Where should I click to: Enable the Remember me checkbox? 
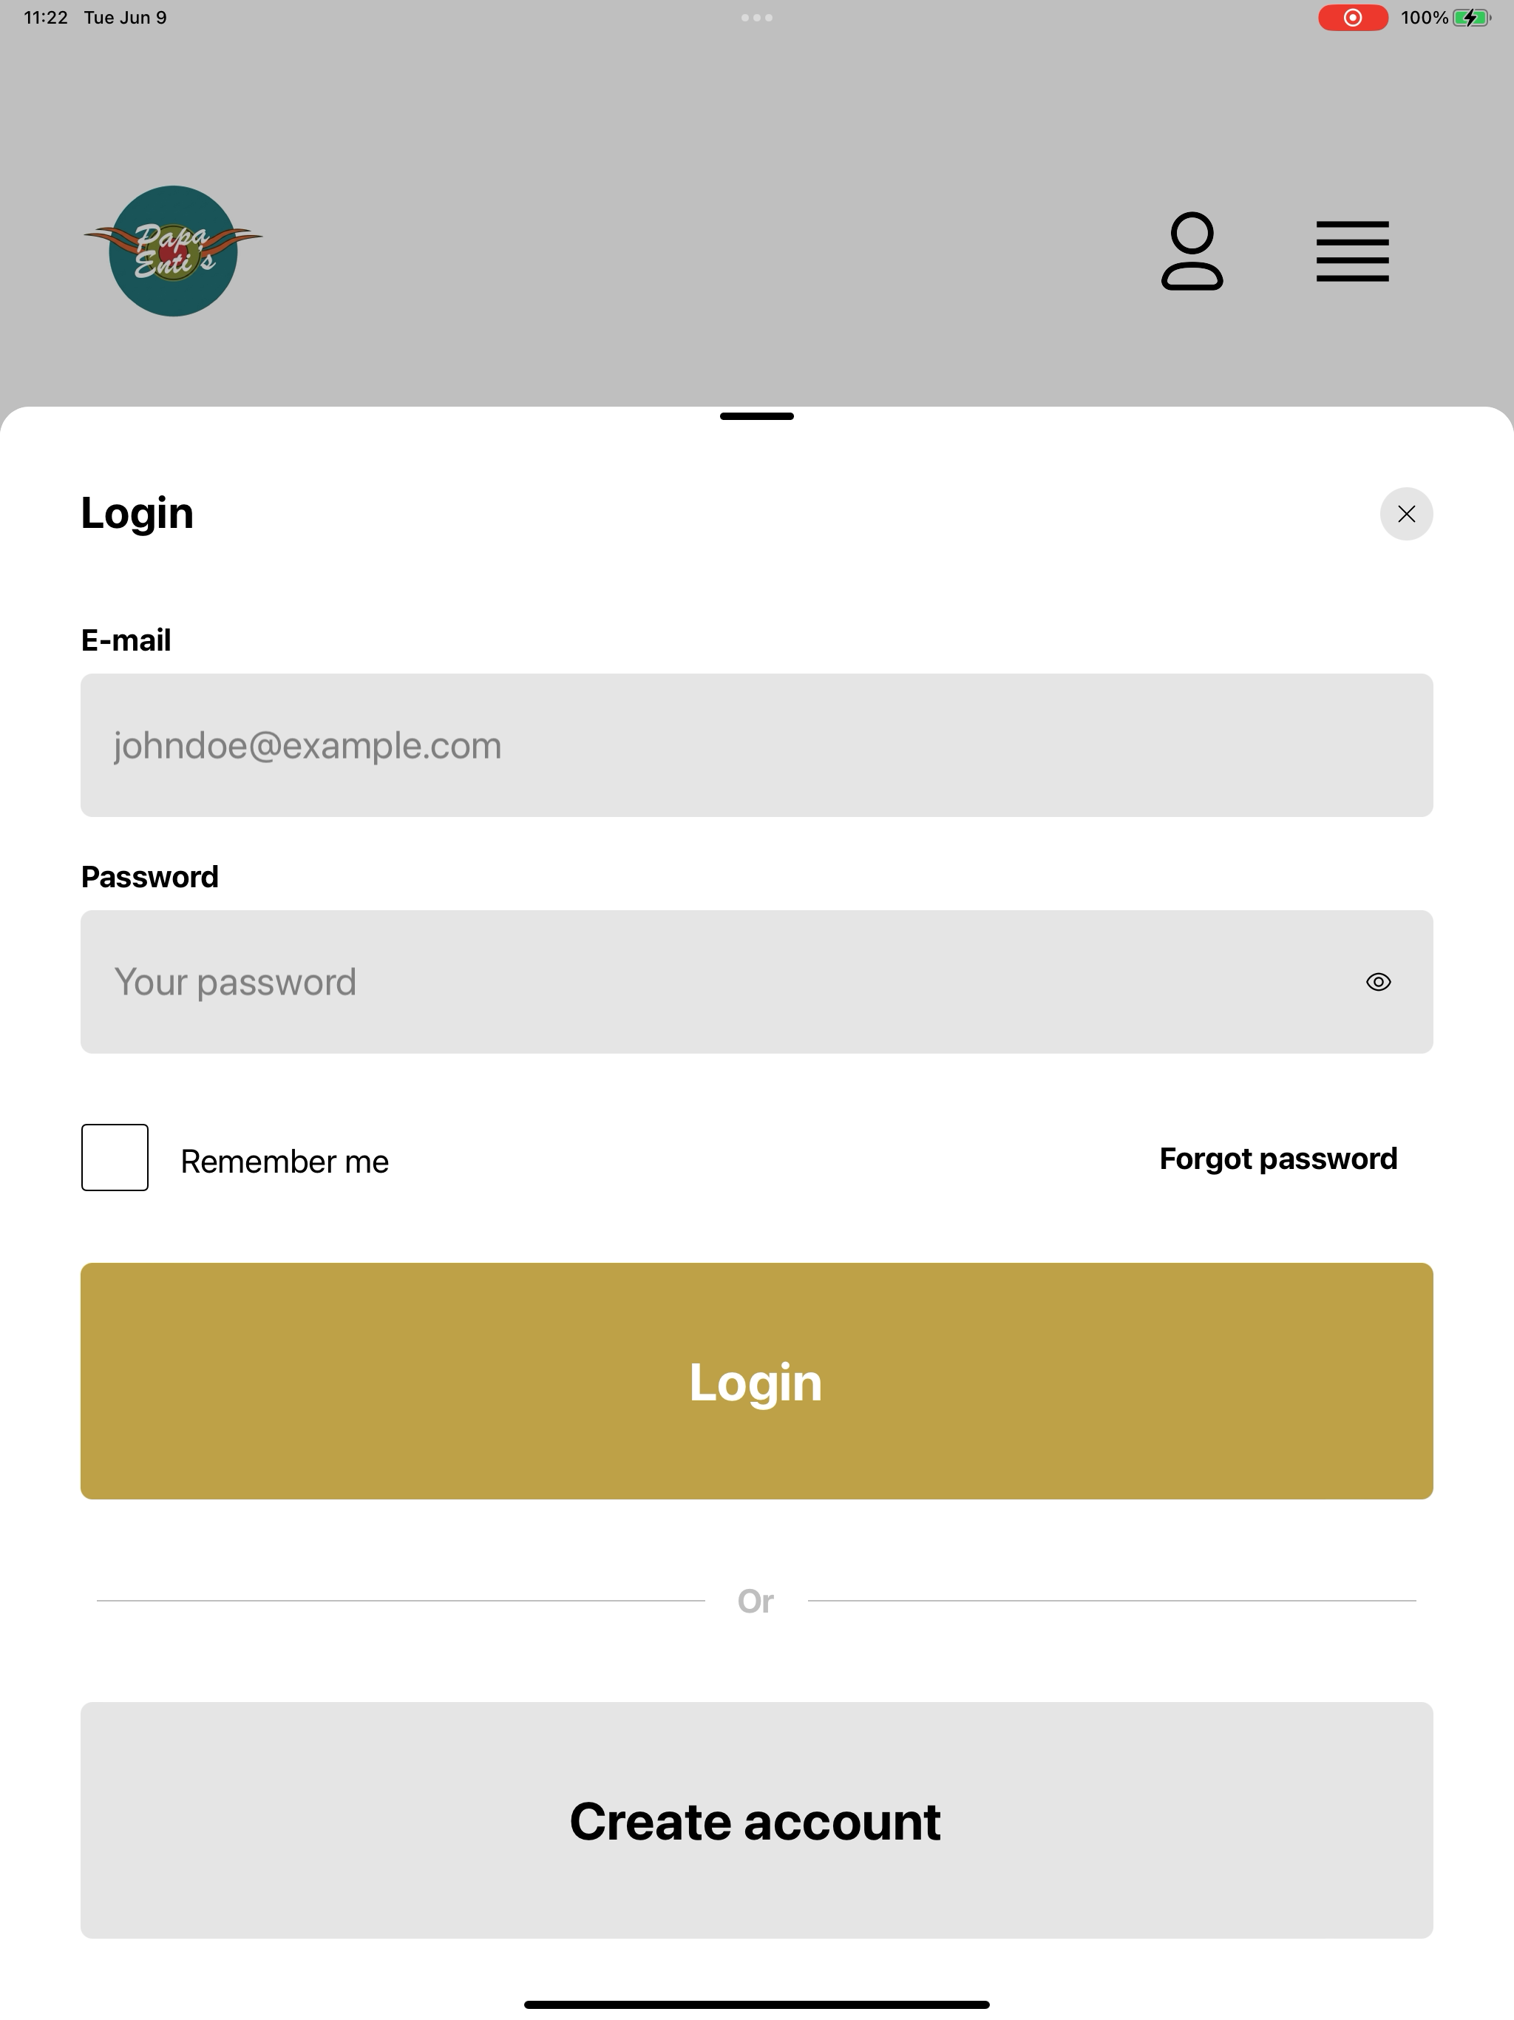(115, 1157)
